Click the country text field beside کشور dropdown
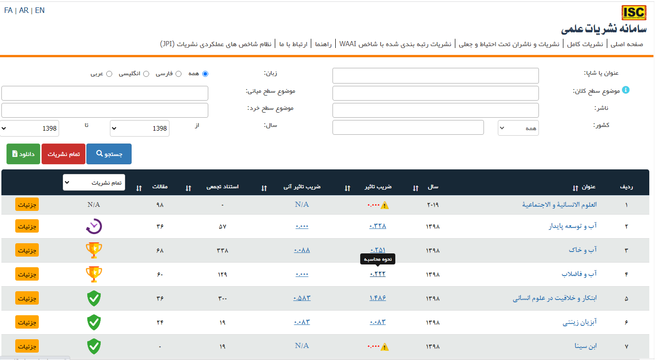665x360 pixels. tap(408, 127)
